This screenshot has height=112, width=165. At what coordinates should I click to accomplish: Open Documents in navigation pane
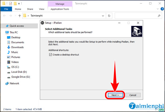click(x=18, y=42)
